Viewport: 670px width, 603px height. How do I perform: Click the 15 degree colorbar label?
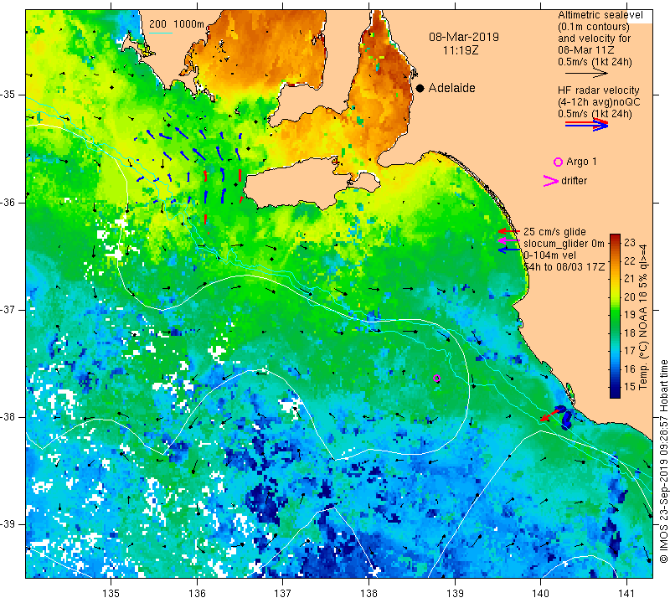click(630, 387)
